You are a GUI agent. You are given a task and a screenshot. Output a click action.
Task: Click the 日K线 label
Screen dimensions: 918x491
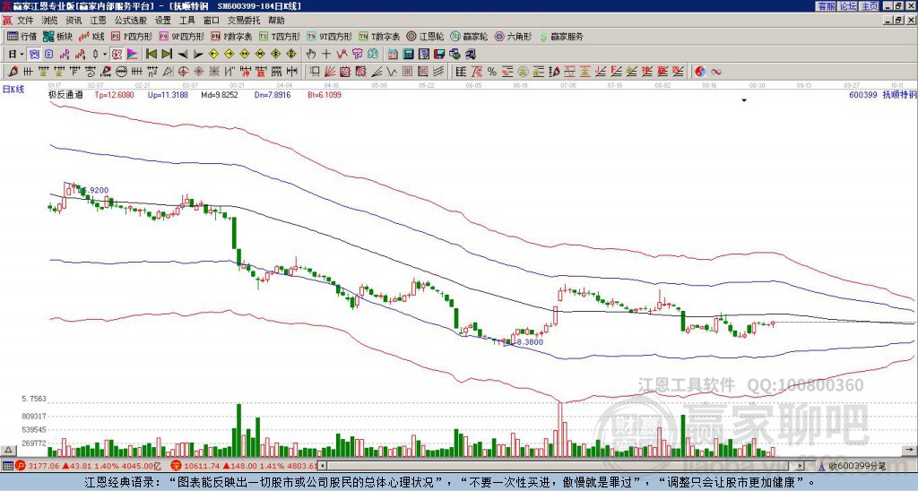[13, 90]
